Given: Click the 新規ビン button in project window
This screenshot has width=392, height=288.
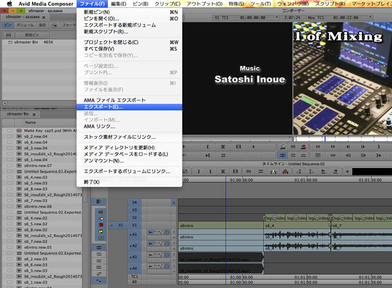Looking at the screenshot, I should tap(32, 35).
